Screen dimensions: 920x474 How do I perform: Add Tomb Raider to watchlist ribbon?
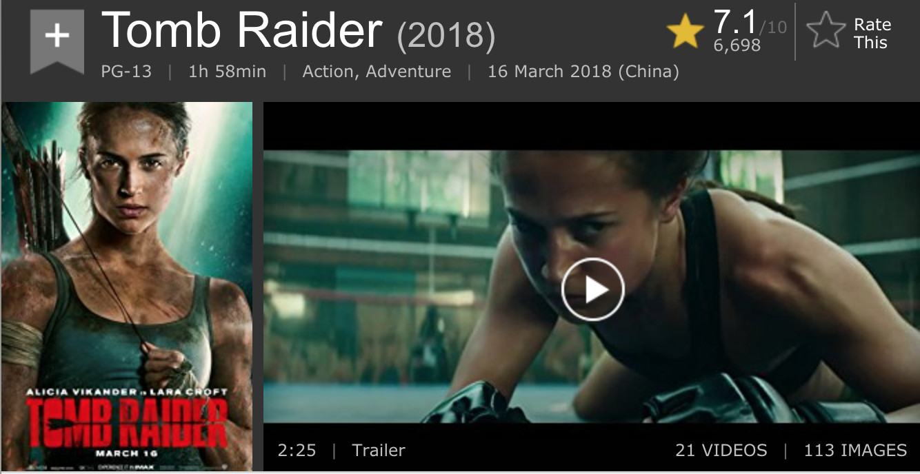(x=57, y=41)
